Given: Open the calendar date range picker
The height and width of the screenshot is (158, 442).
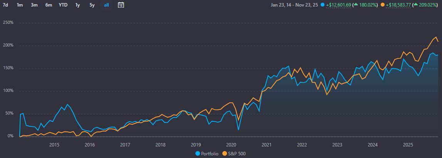Looking at the screenshot, I should point(121,5).
